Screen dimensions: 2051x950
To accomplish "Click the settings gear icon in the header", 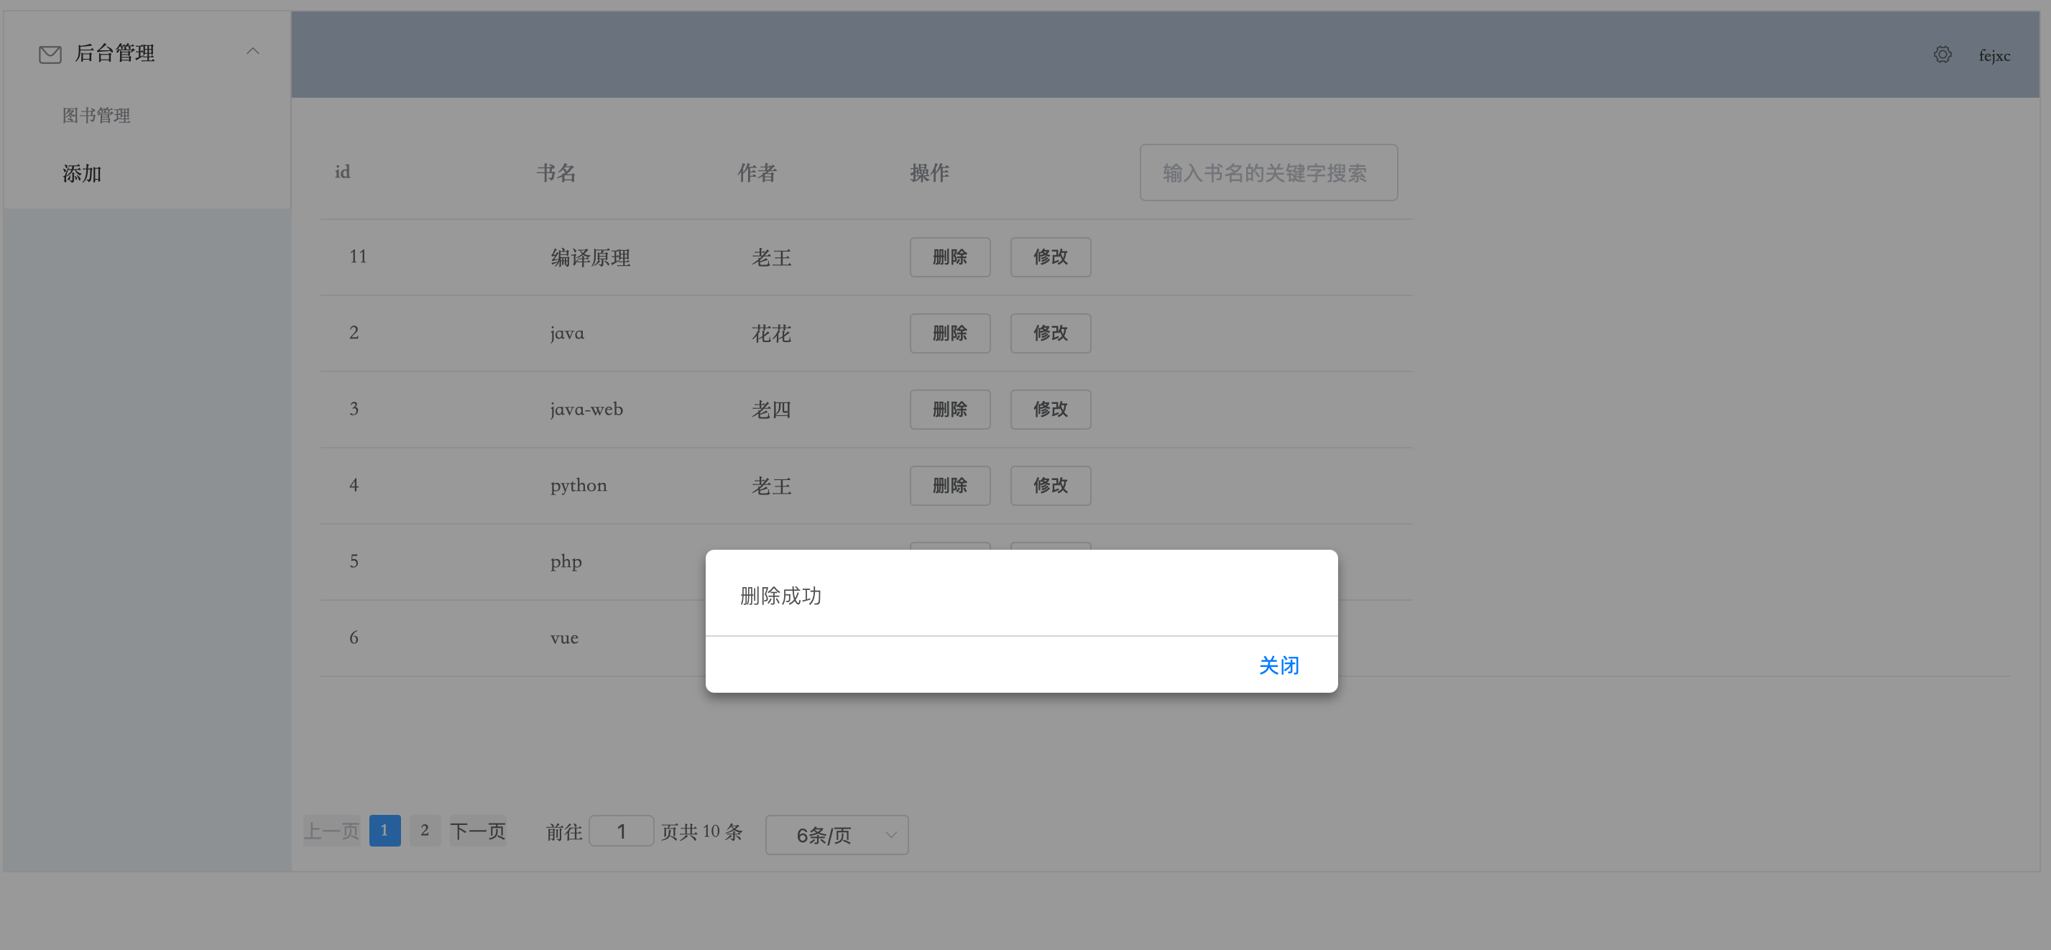I will (1942, 55).
